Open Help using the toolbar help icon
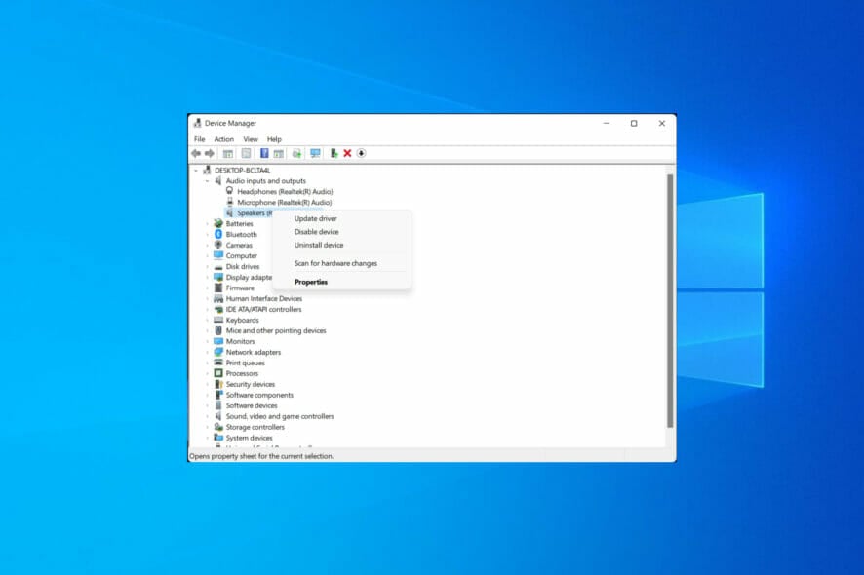The width and height of the screenshot is (864, 575). click(264, 153)
